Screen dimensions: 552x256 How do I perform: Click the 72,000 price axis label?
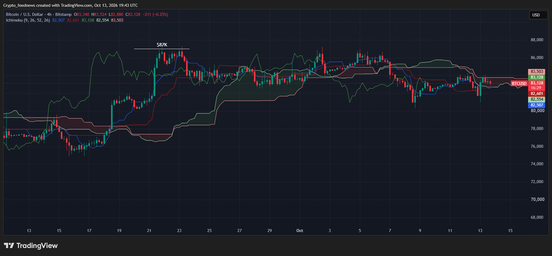pyautogui.click(x=537, y=182)
